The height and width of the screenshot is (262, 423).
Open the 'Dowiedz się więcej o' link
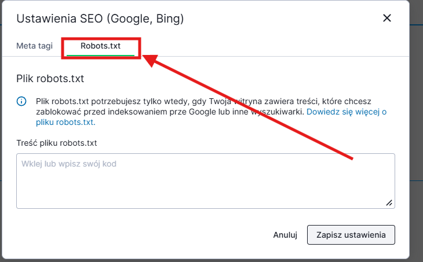point(347,112)
